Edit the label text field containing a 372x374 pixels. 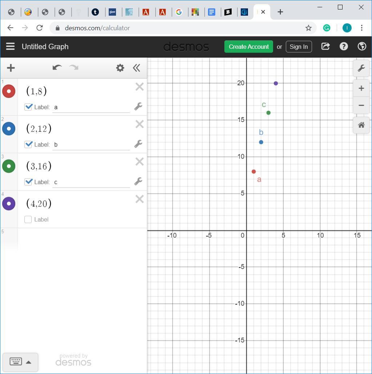click(x=91, y=107)
